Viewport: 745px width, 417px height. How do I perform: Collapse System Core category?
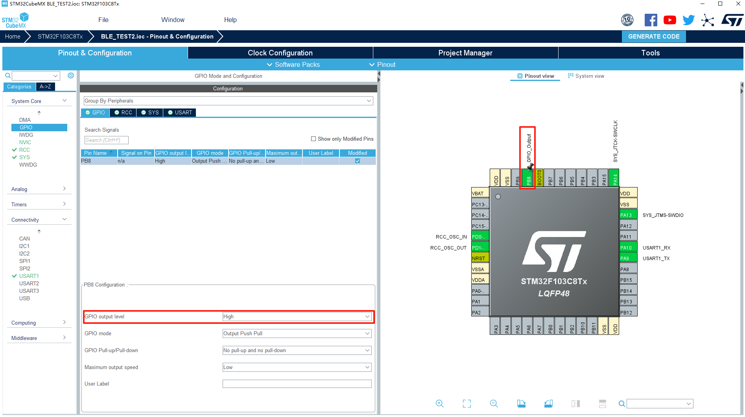(x=39, y=101)
